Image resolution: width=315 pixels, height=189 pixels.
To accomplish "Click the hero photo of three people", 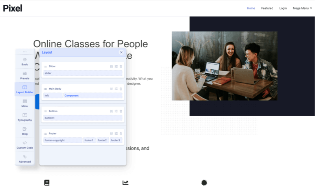I will coord(224,66).
